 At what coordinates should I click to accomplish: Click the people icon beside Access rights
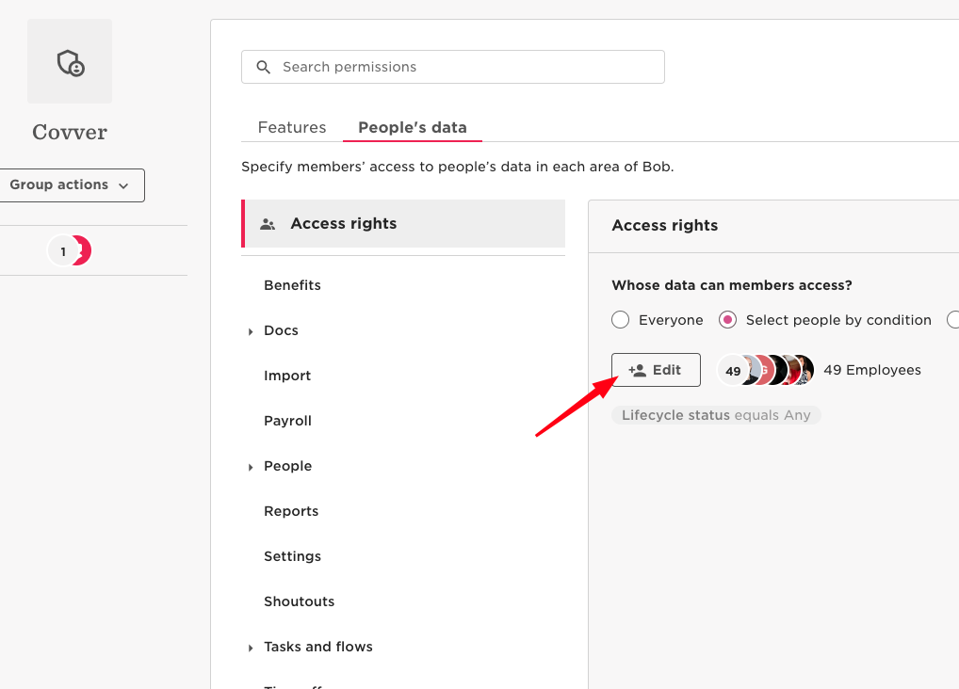(268, 224)
